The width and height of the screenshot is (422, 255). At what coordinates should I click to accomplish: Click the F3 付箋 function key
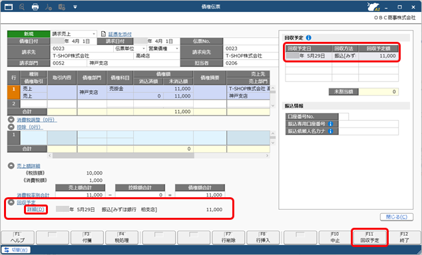(x=87, y=238)
